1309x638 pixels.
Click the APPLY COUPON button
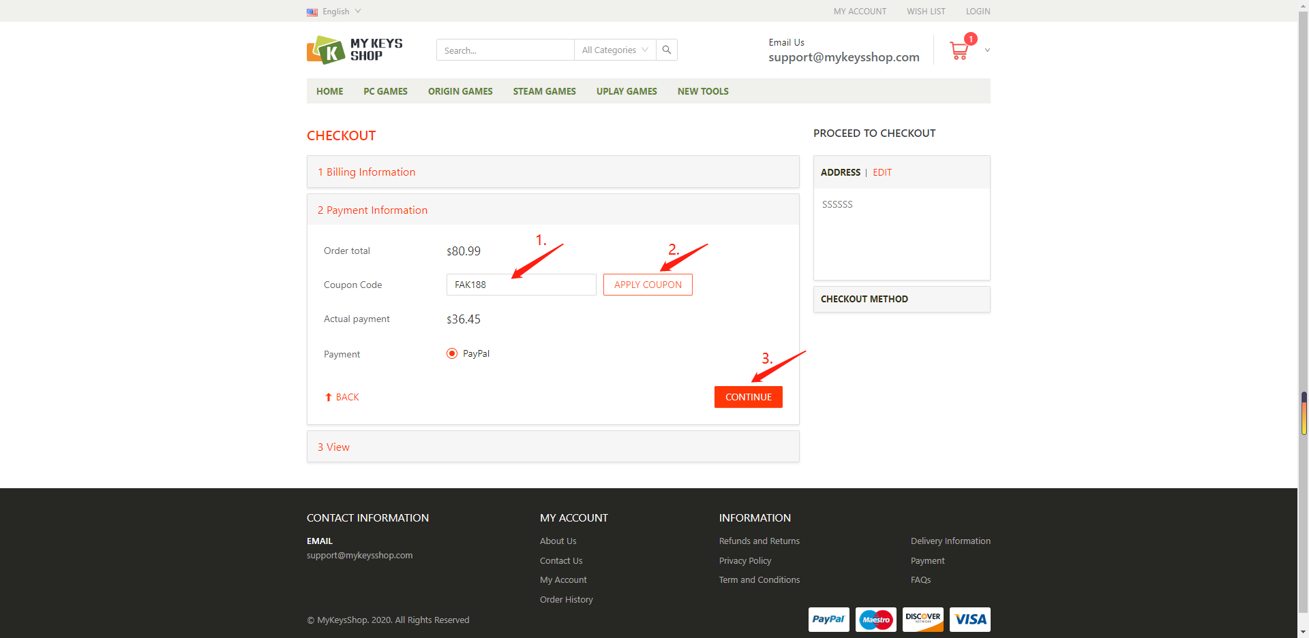coord(648,285)
